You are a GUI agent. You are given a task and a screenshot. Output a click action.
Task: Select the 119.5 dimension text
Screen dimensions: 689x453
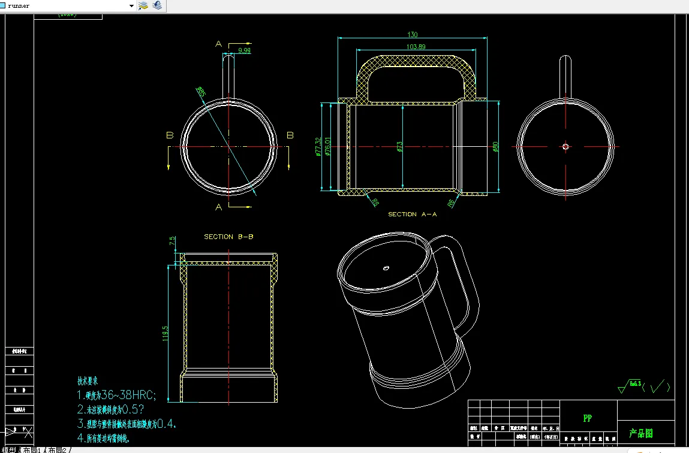[166, 333]
